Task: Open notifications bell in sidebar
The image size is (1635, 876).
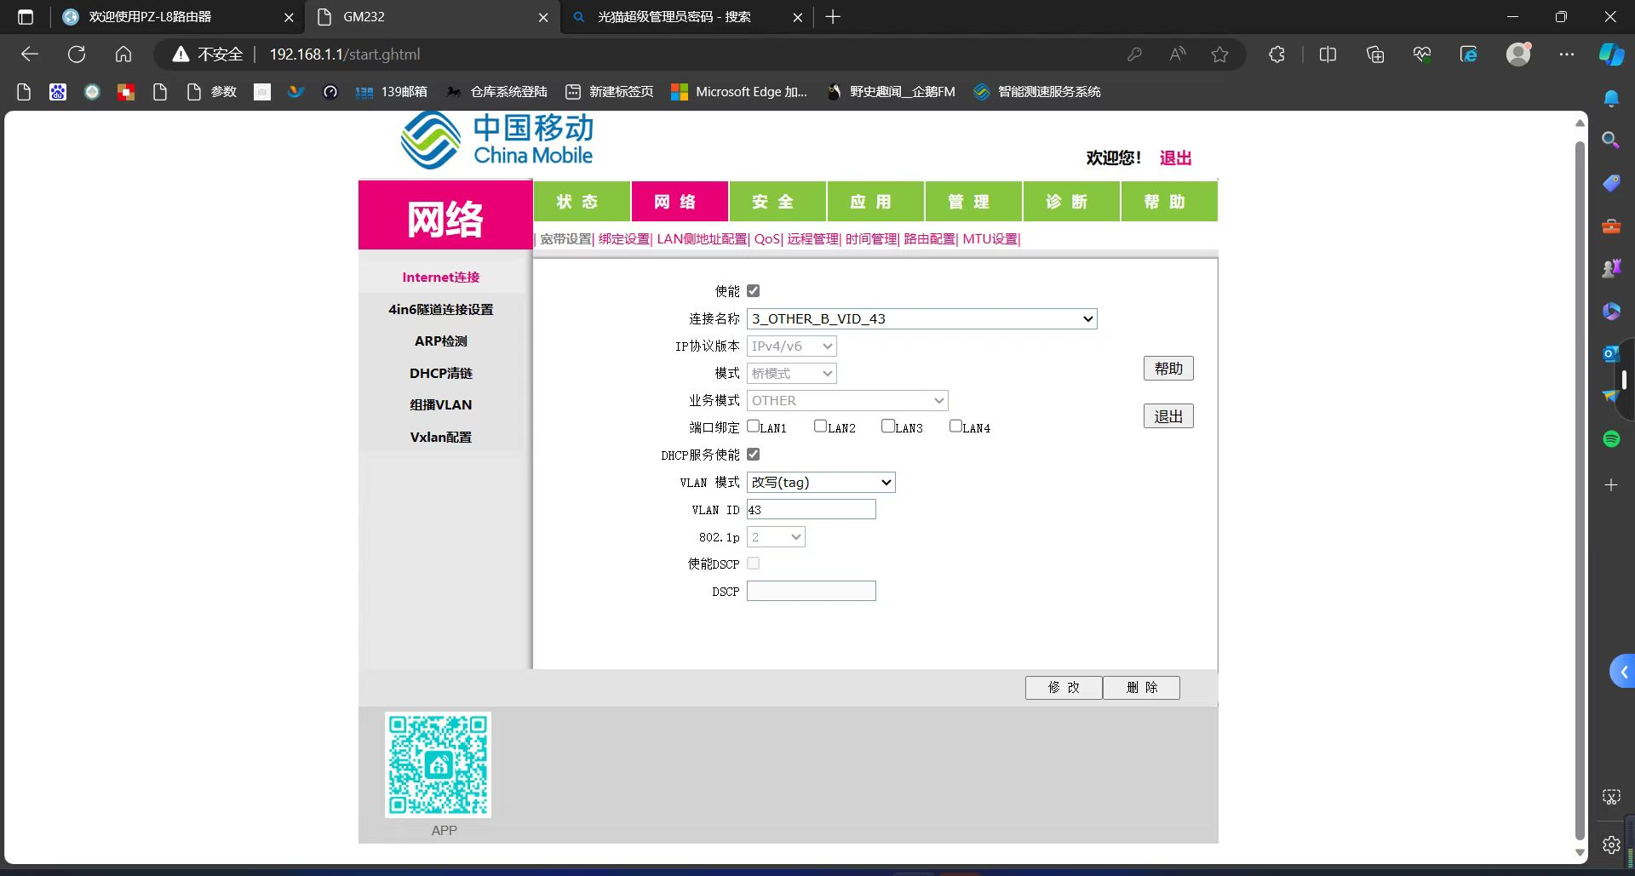Action: 1611,99
